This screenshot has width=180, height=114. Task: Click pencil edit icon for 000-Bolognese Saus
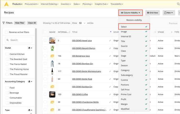pyautogui.click(x=110, y=56)
